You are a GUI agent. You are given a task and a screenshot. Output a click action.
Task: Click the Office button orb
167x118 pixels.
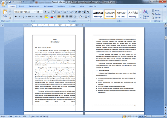(4, 4)
